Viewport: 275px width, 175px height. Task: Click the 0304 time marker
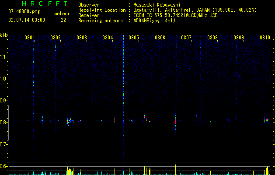[108, 38]
